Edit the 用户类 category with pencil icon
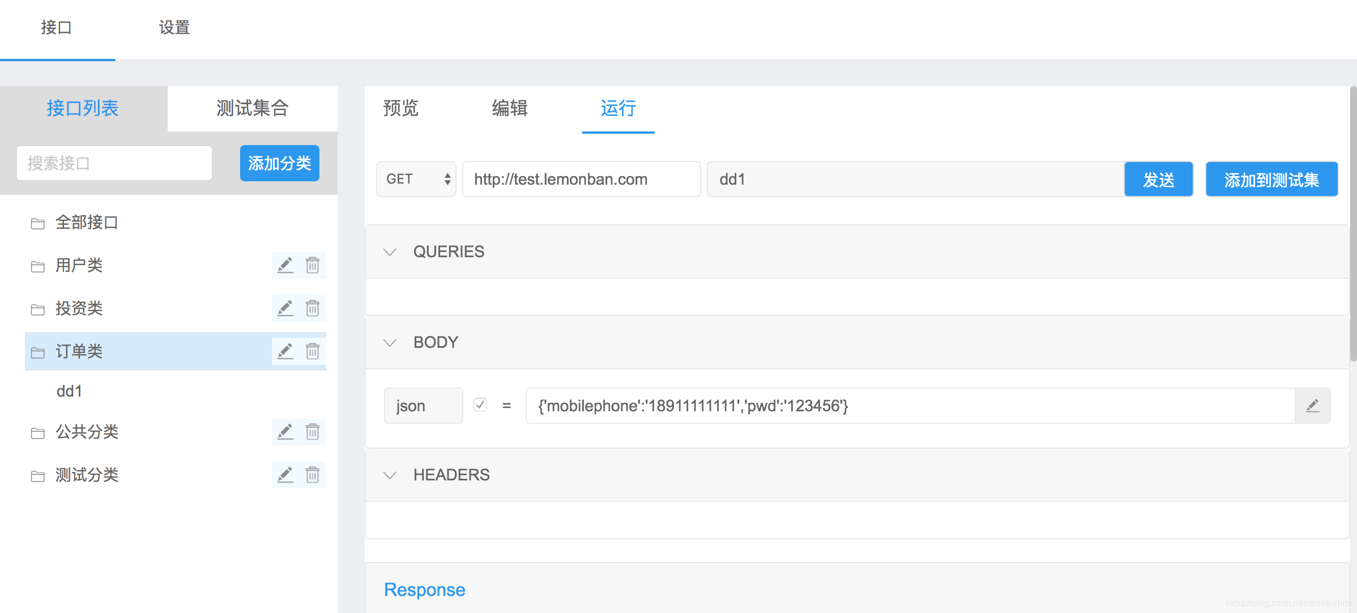The height and width of the screenshot is (613, 1357). [x=285, y=265]
